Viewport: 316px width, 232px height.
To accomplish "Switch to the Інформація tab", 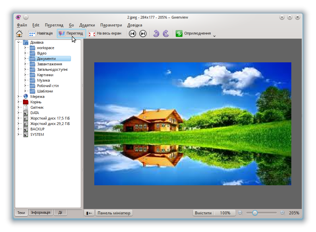I will [x=41, y=213].
